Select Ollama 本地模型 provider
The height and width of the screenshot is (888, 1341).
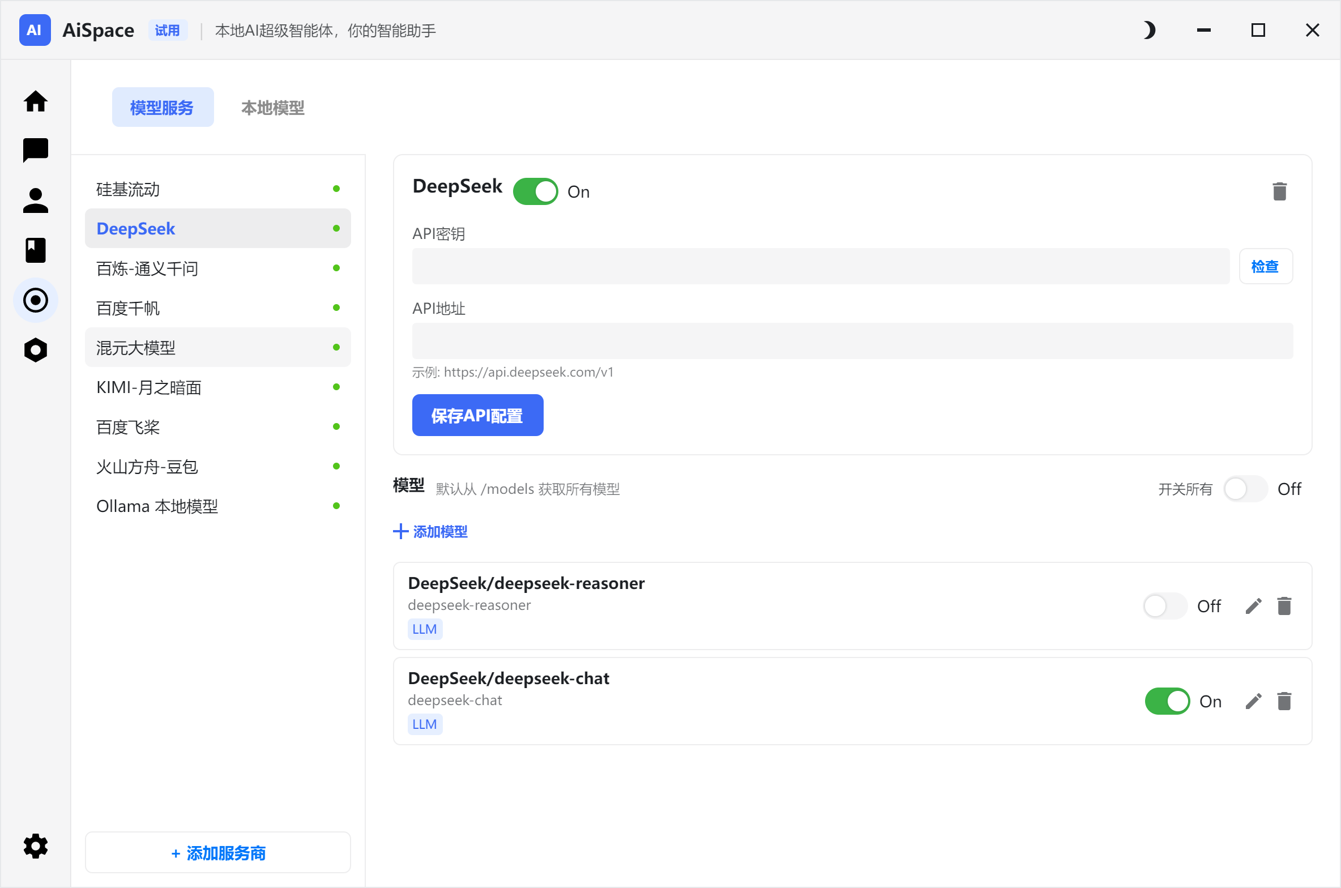[x=218, y=506]
